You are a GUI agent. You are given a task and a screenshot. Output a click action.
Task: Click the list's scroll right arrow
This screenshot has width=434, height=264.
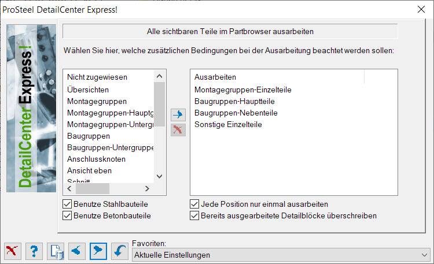[147, 188]
